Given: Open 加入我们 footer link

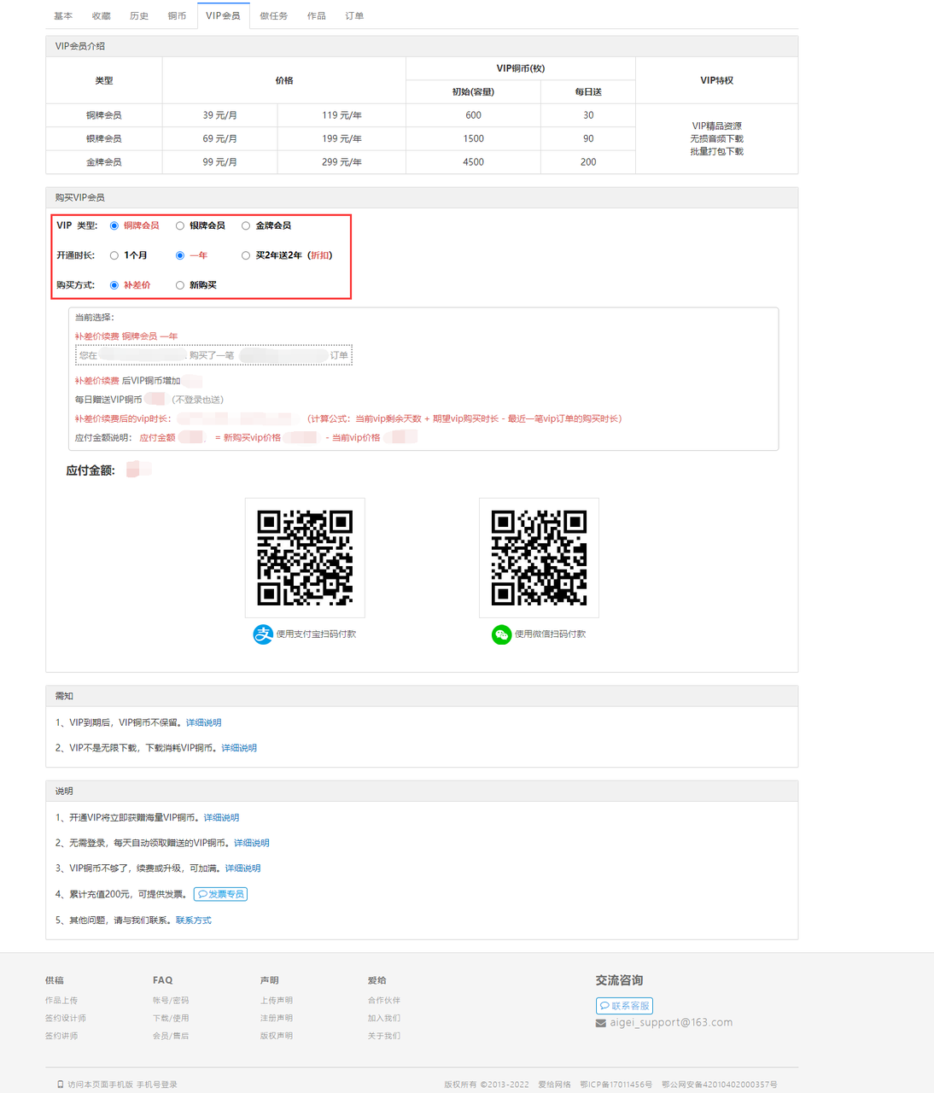Looking at the screenshot, I should point(384,1019).
